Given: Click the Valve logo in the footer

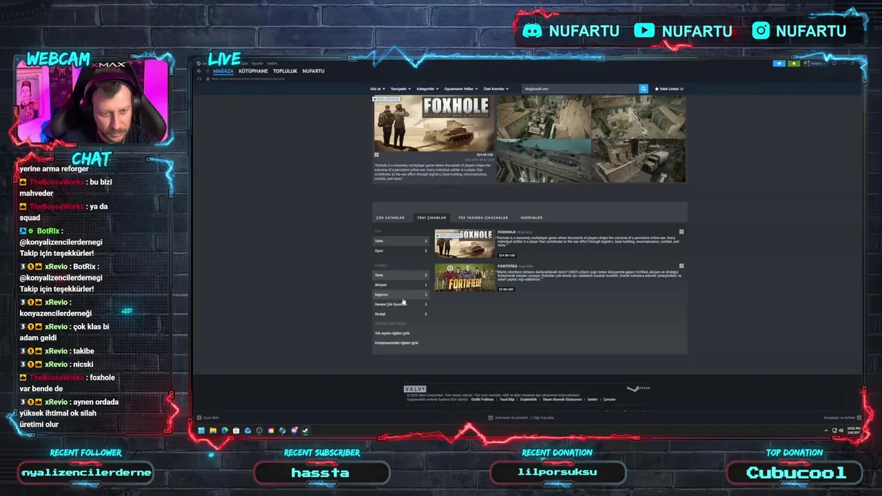Looking at the screenshot, I should coord(415,389).
